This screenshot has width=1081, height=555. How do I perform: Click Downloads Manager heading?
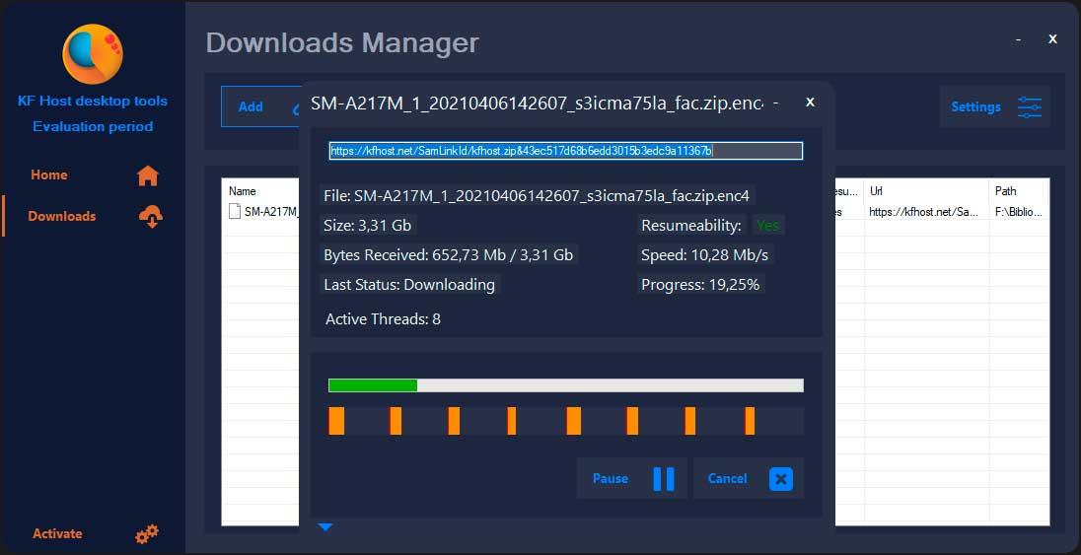coord(342,42)
